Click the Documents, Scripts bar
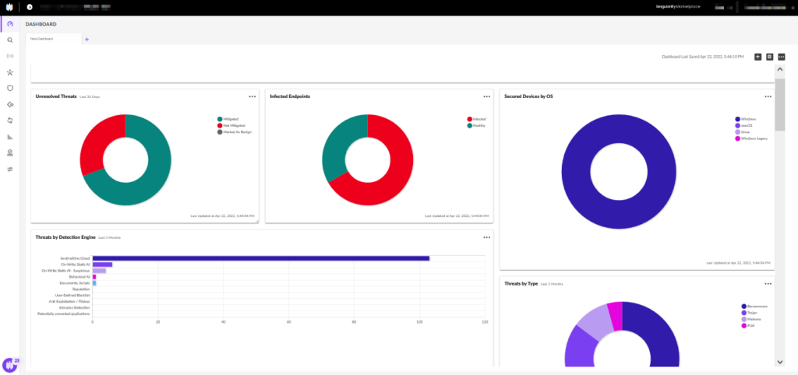798x375 pixels. pyautogui.click(x=94, y=283)
